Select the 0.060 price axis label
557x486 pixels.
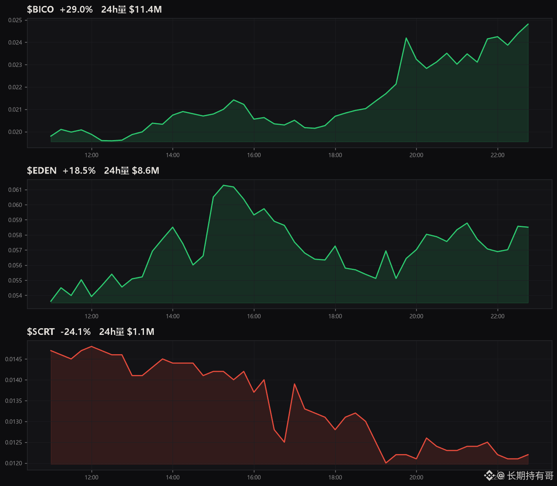coord(15,205)
